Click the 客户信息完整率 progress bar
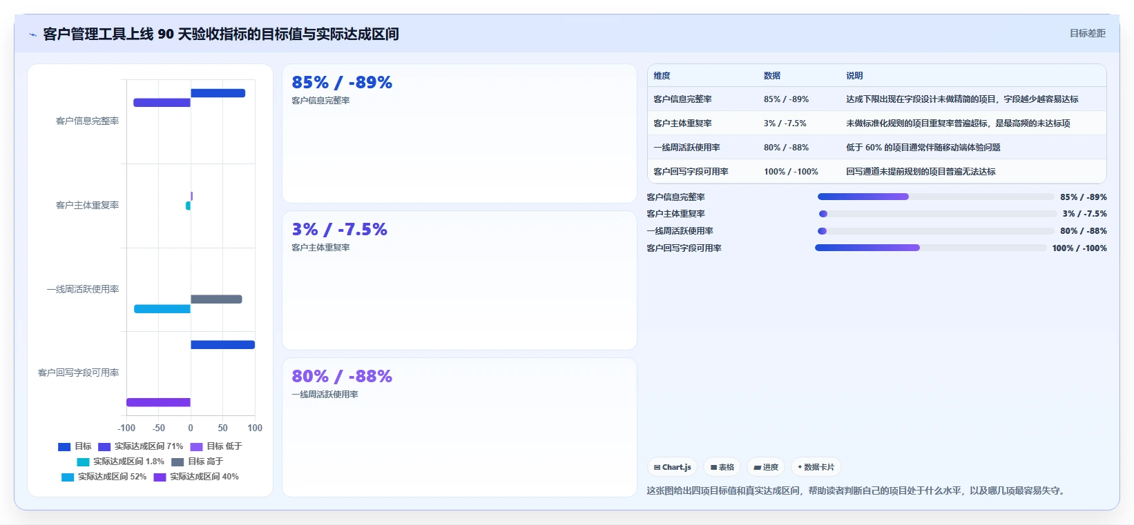 (x=936, y=197)
